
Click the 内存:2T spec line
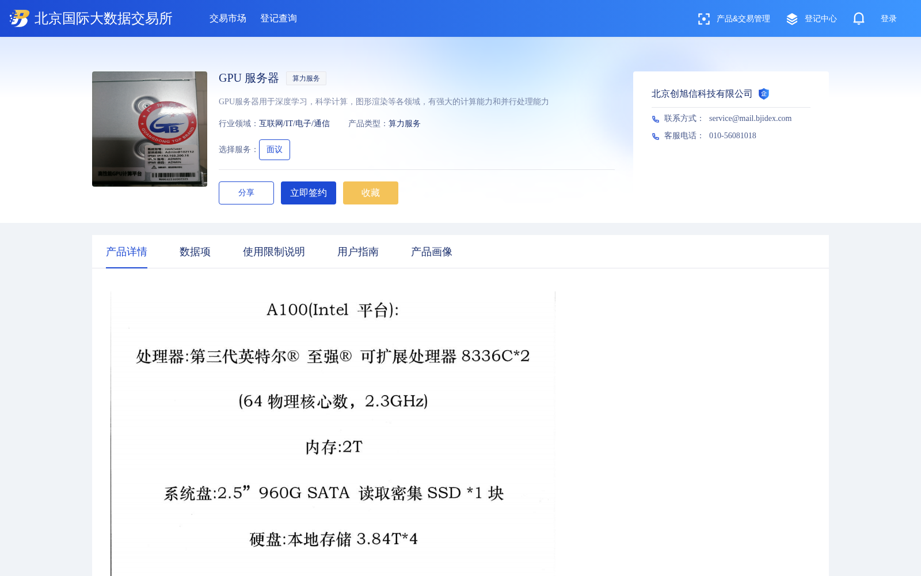coord(334,447)
